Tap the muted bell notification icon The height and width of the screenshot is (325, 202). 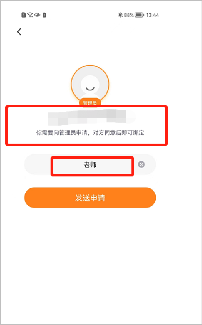[120, 15]
